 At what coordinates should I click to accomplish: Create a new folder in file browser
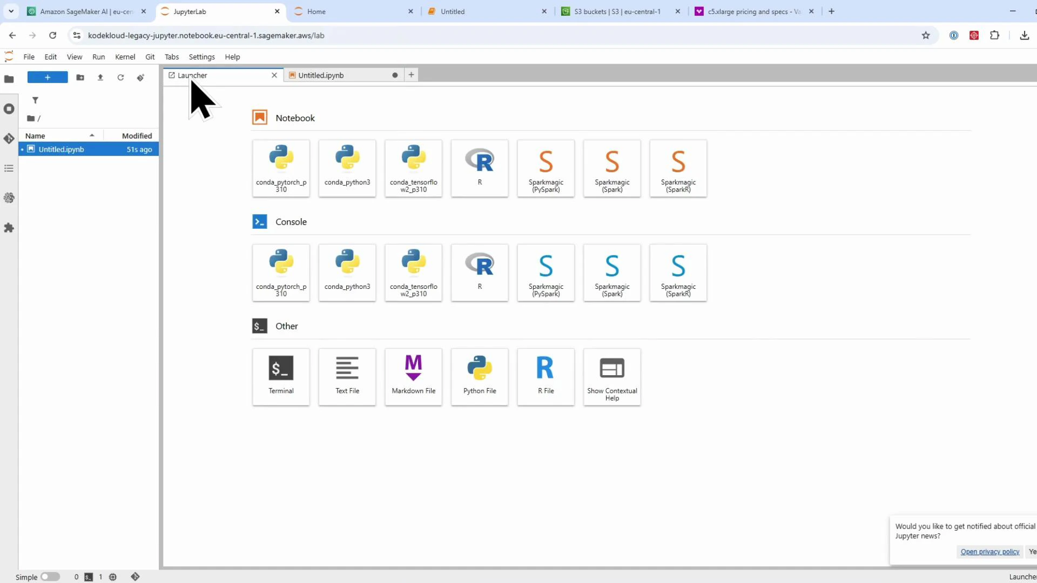point(80,77)
